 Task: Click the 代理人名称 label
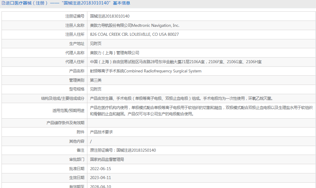[75, 53]
